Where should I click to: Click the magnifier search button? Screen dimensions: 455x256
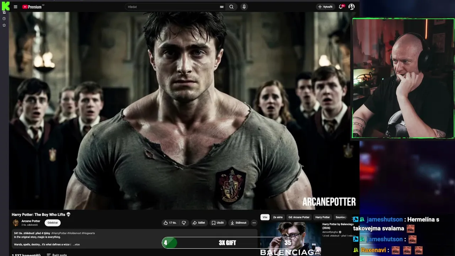point(231,7)
